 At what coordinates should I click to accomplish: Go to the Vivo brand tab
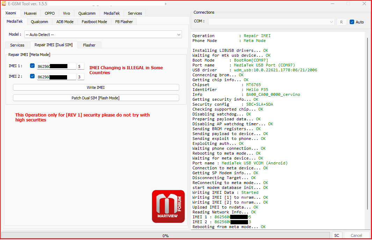66,13
